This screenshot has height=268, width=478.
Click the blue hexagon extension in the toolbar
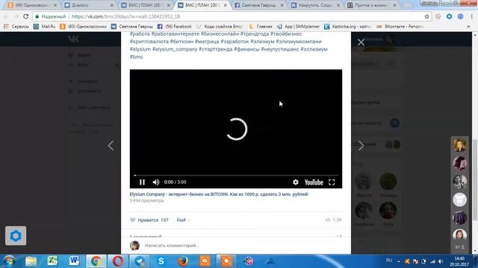coord(449,16)
